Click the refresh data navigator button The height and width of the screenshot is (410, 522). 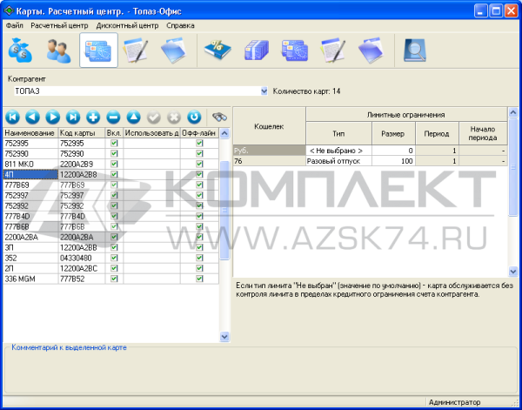point(194,117)
